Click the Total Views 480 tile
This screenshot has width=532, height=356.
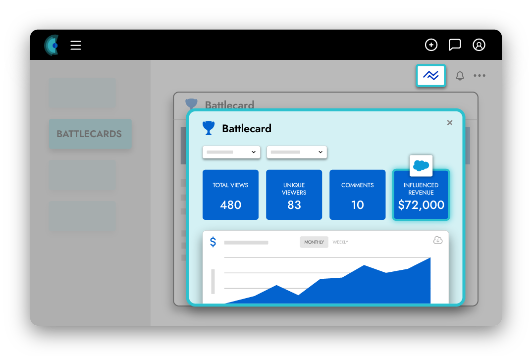[x=230, y=195]
